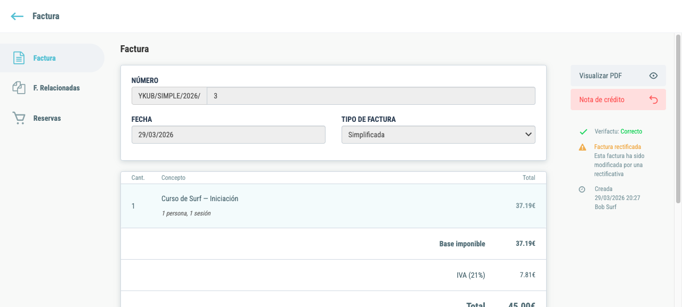Open the Factura sidebar tab

click(x=52, y=58)
